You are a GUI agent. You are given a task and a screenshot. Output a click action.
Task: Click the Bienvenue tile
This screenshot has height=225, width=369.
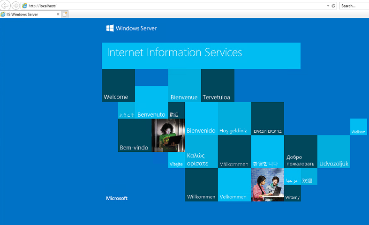185,85
